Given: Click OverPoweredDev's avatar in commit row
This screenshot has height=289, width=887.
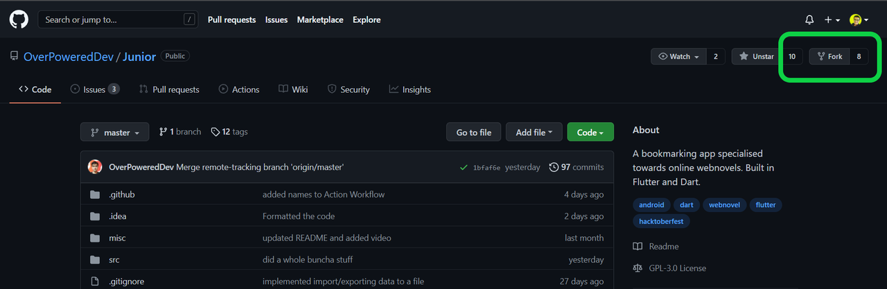Looking at the screenshot, I should coord(95,167).
